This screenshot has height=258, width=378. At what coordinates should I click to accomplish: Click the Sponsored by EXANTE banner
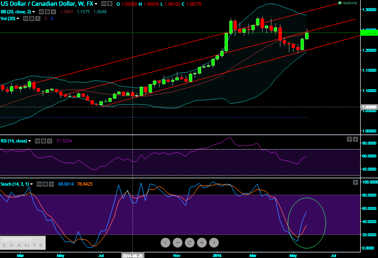(x=23, y=243)
